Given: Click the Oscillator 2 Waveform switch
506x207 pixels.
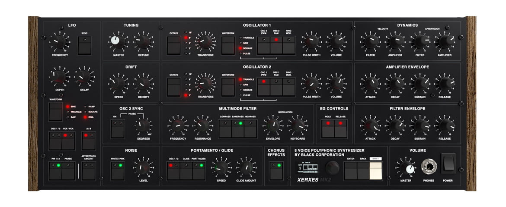Looking at the screenshot, I should pyautogui.click(x=228, y=87).
